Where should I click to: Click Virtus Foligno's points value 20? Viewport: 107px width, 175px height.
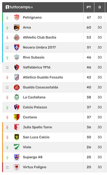[89, 167]
